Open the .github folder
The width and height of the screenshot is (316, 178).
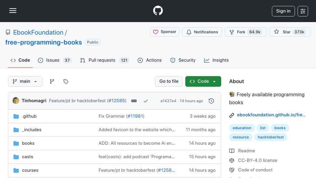pos(29,116)
